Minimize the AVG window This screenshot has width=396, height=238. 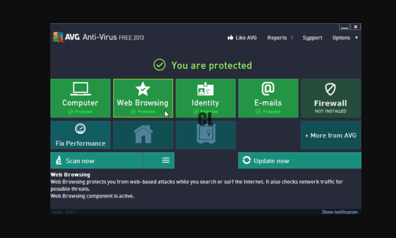pyautogui.click(x=344, y=27)
